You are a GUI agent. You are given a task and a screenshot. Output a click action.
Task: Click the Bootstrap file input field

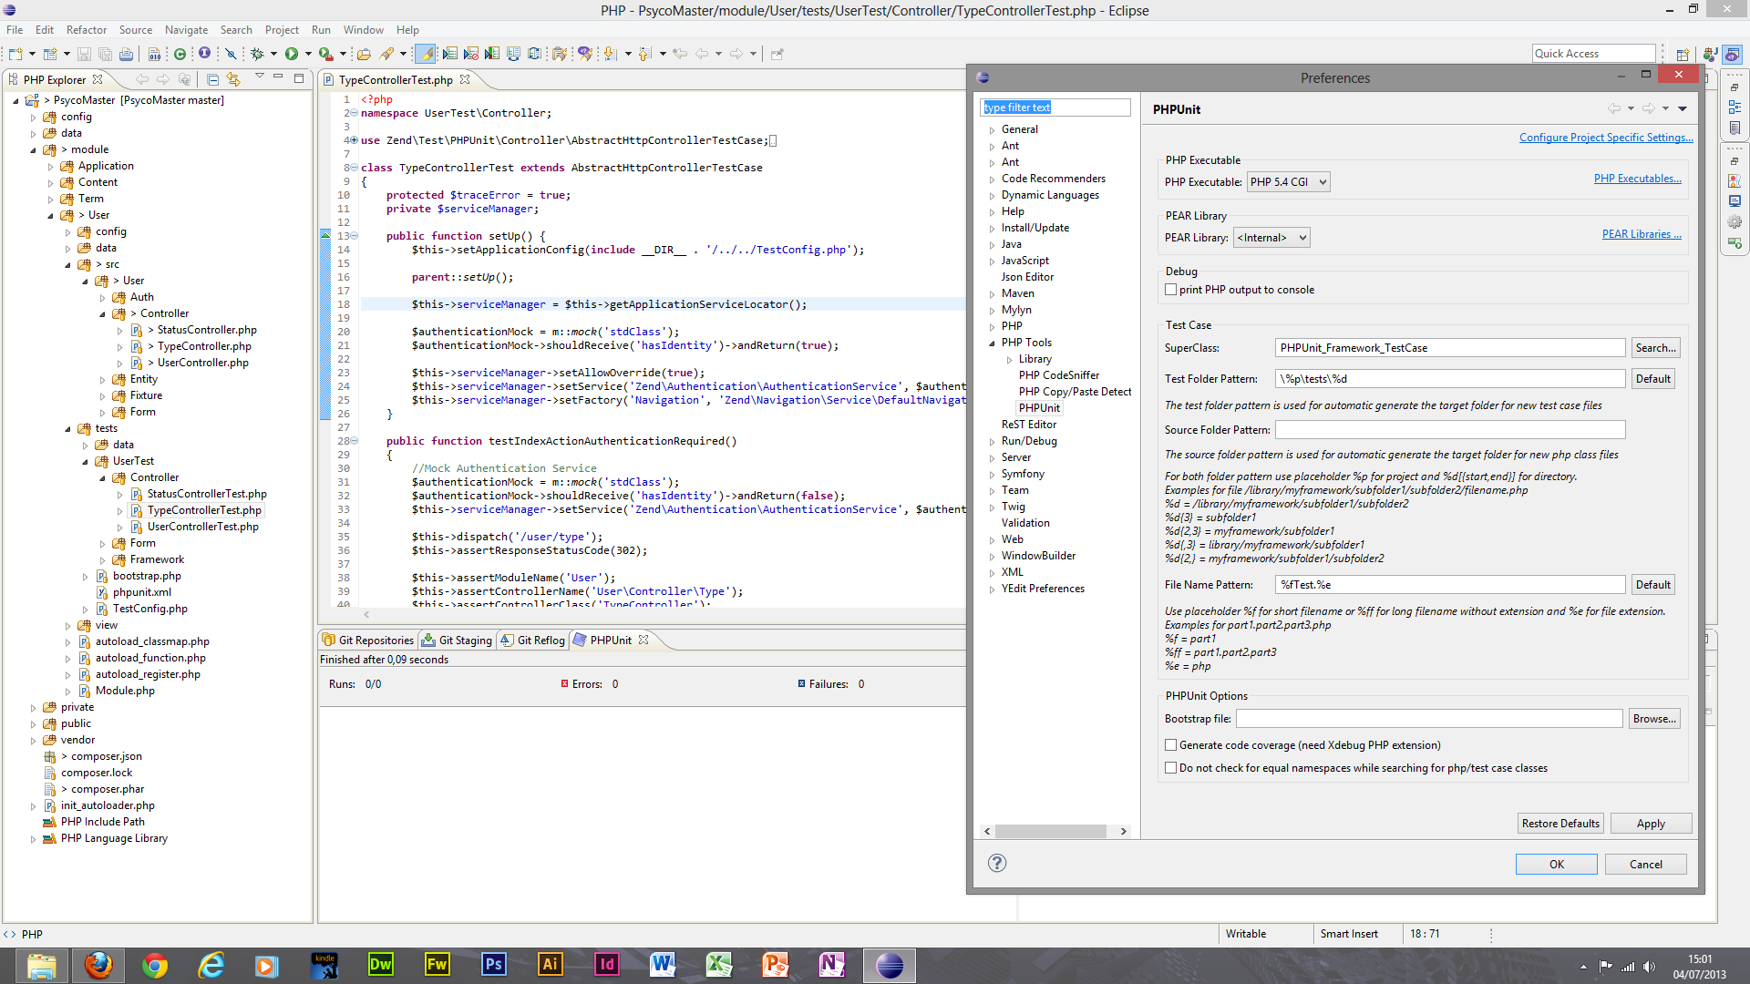click(x=1428, y=719)
